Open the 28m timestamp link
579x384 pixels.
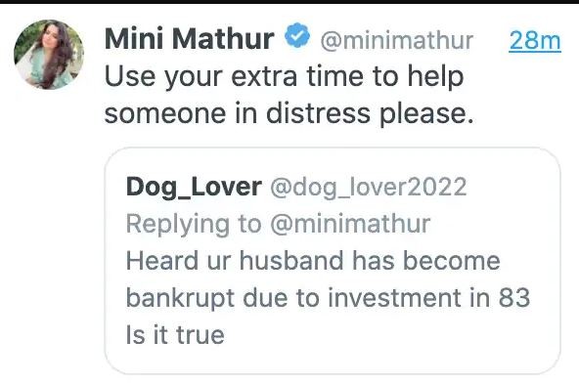click(535, 40)
